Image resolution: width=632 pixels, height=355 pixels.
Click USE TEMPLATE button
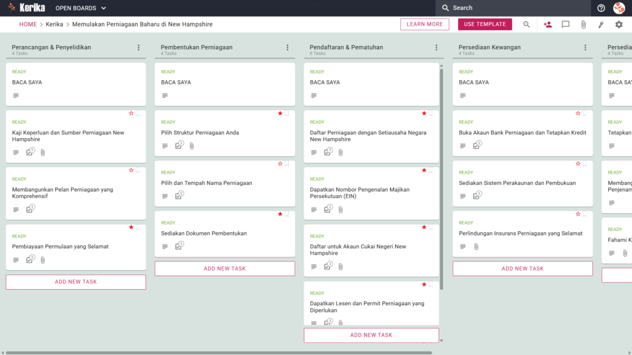click(485, 24)
